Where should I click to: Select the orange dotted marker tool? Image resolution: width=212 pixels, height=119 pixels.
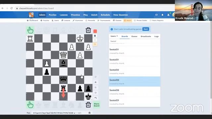pos(95,44)
